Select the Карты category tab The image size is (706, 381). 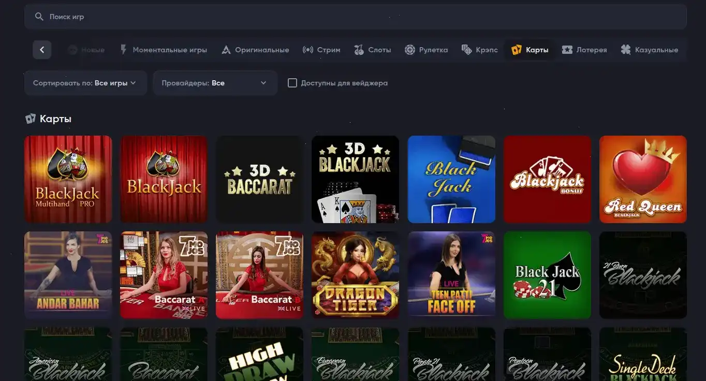(529, 49)
